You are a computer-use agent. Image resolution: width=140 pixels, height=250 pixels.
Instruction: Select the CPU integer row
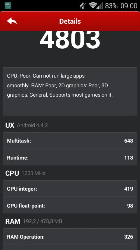point(70,189)
